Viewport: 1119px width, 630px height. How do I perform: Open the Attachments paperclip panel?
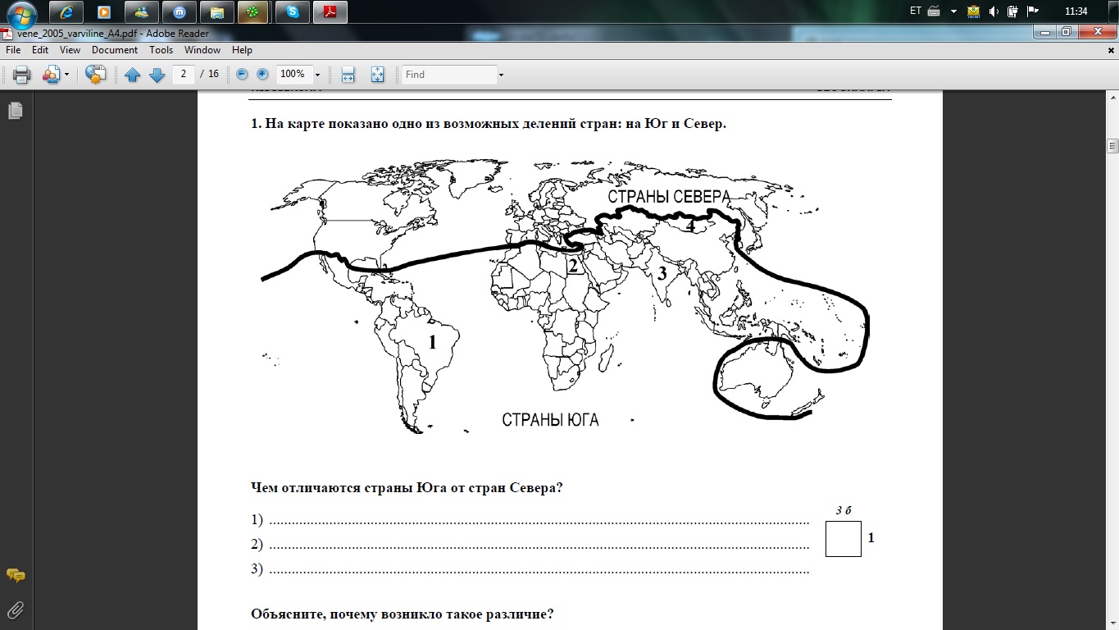click(16, 610)
